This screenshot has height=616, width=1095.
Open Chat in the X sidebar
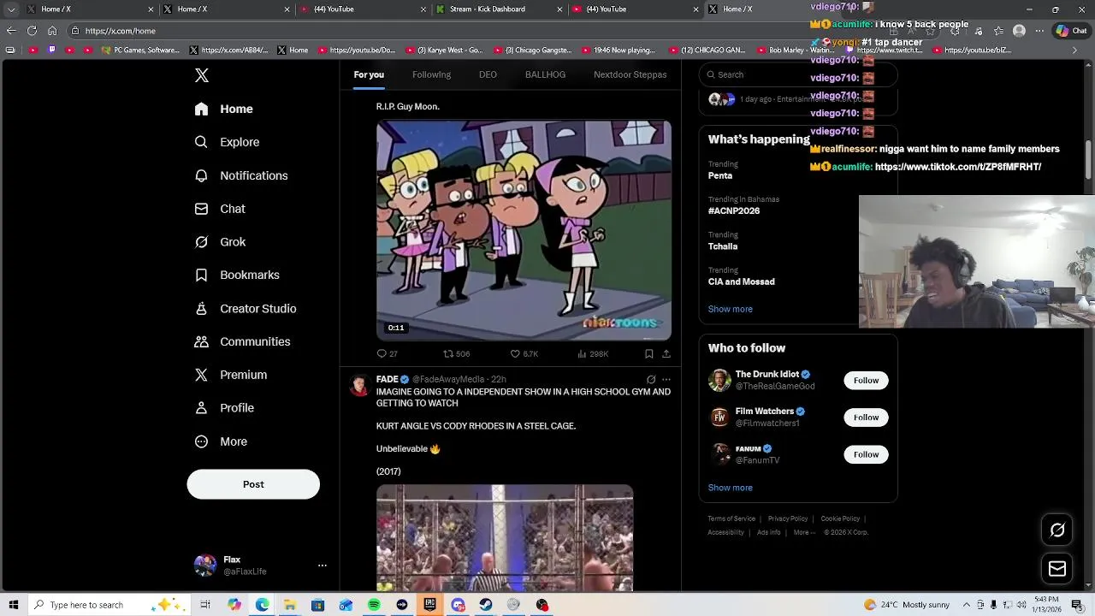pos(220,209)
